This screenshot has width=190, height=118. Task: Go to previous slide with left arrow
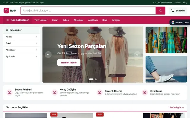[x=48, y=55]
